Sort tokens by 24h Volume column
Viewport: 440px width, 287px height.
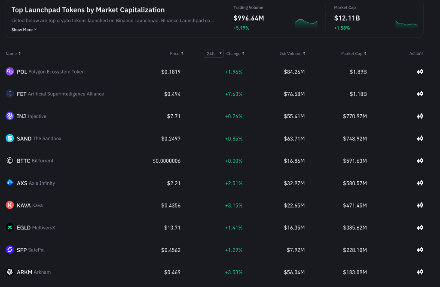tap(292, 54)
